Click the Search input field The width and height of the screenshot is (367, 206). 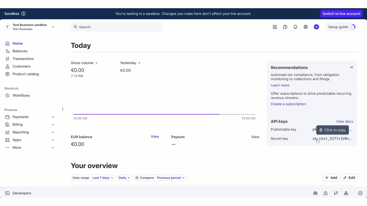click(117, 27)
